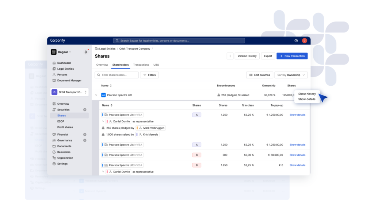
Task: Show details for the € 0 row
Action: point(297,165)
